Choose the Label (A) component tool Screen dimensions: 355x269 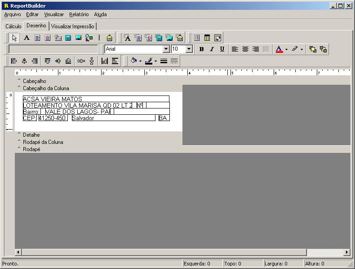[x=27, y=38]
